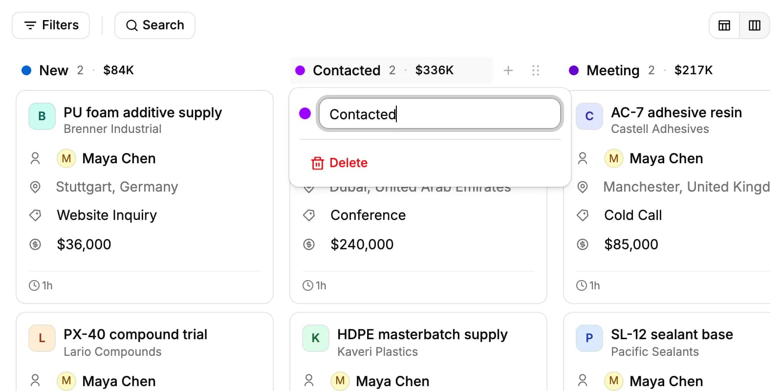Click the Brenner Industrial B avatar
Screen dimensions: 782x391
click(42, 116)
